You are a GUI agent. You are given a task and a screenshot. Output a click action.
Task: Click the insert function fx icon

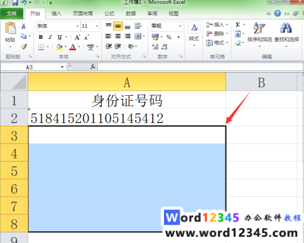click(x=93, y=67)
